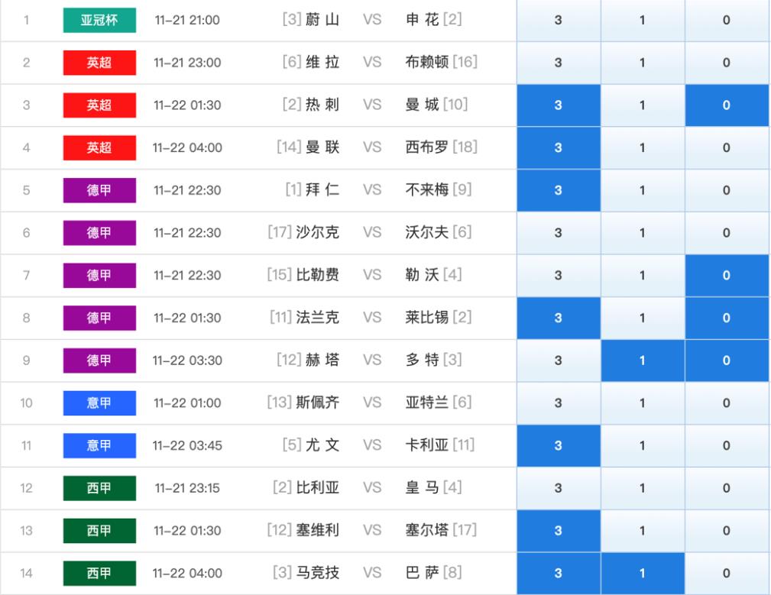
Task: Open home team 蔚山 details
Action: click(322, 20)
